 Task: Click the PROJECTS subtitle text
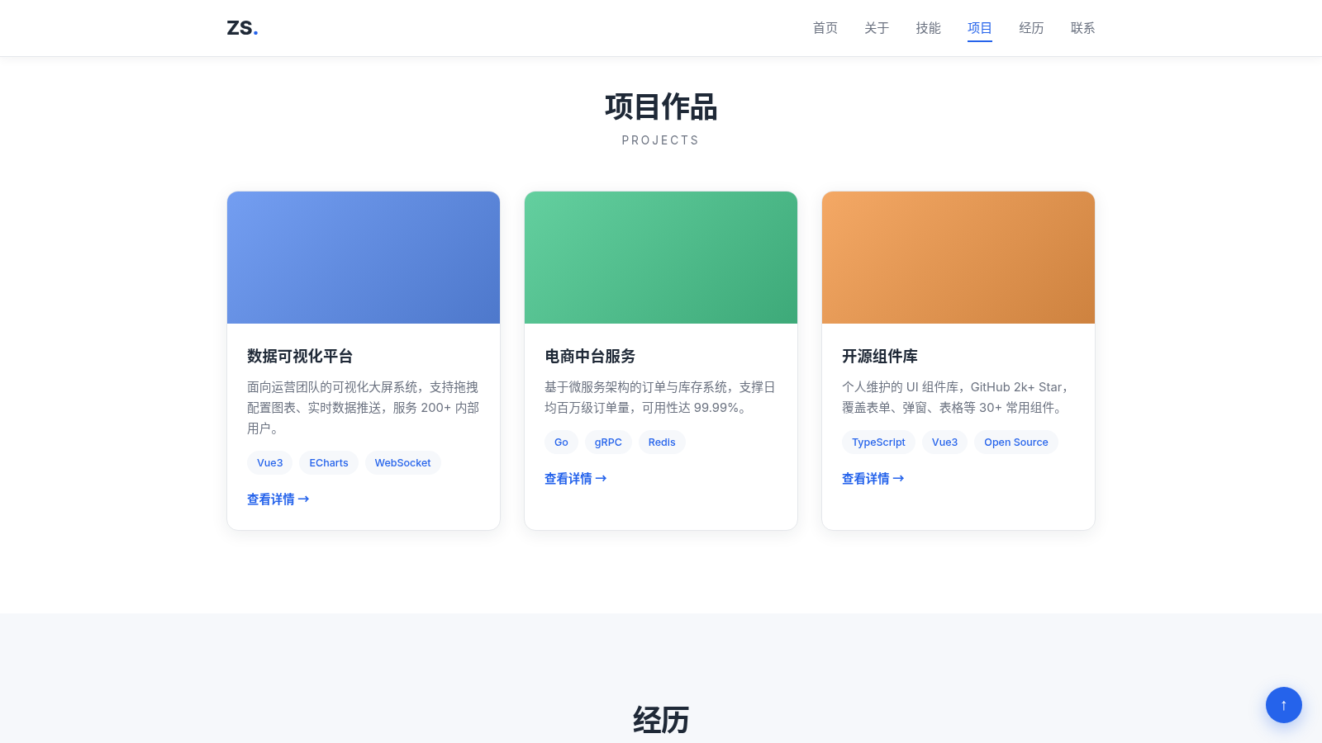point(661,140)
